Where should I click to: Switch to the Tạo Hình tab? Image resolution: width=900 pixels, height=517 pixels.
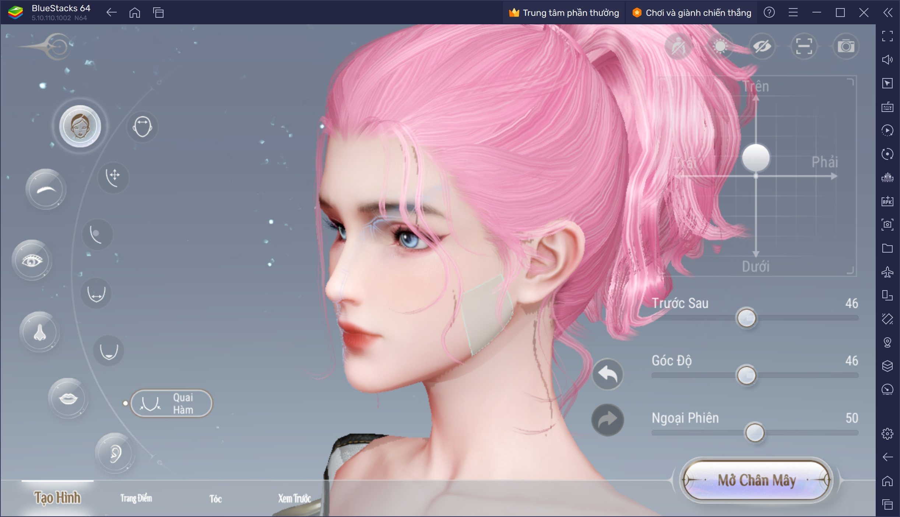57,498
